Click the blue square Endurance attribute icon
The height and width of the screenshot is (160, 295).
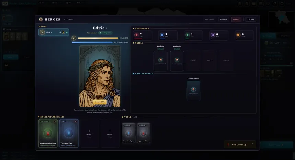tap(162, 35)
